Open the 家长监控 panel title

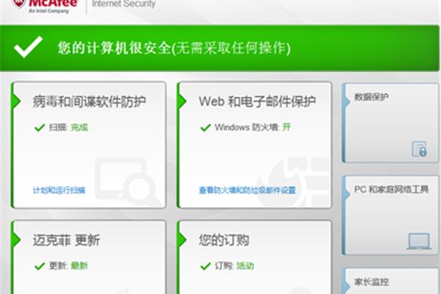[371, 282]
